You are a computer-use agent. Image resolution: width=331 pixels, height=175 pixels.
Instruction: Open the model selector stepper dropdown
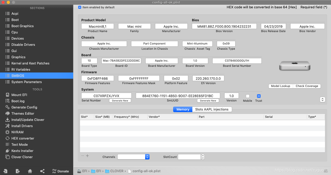click(322, 99)
